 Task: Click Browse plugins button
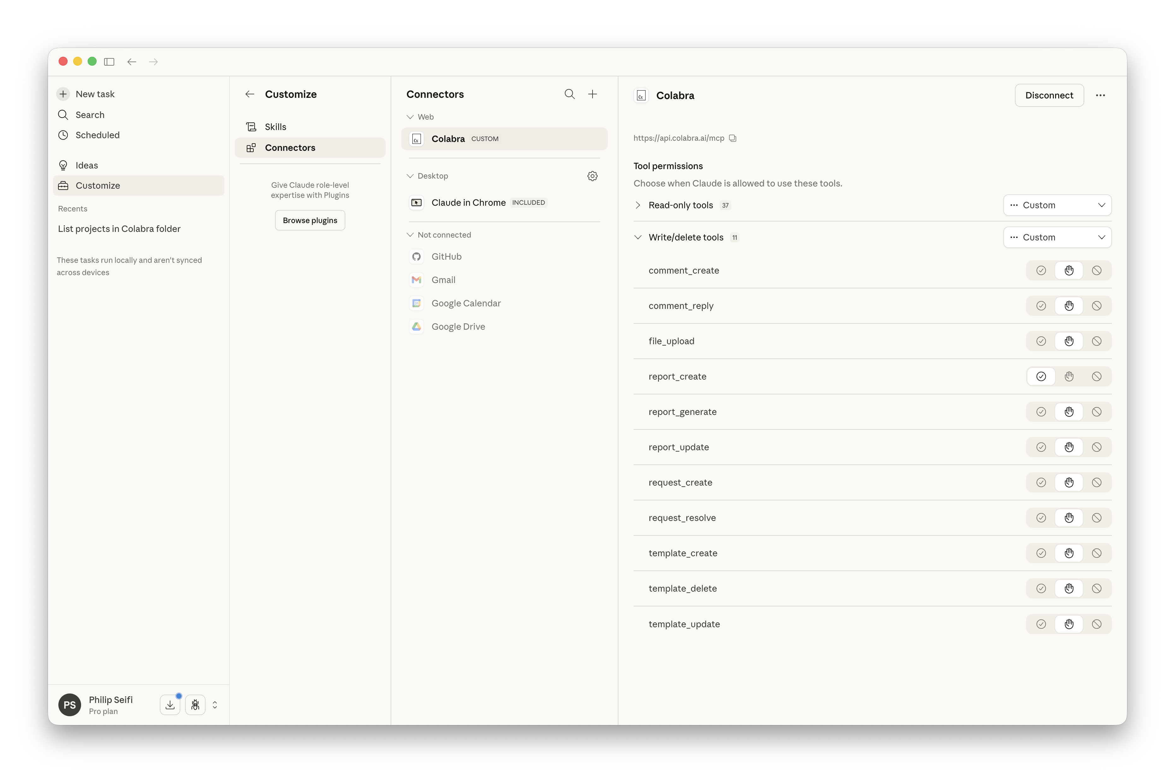(310, 220)
